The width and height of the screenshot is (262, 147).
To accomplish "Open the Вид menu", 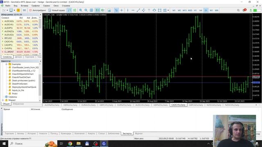I will pos(16,6).
